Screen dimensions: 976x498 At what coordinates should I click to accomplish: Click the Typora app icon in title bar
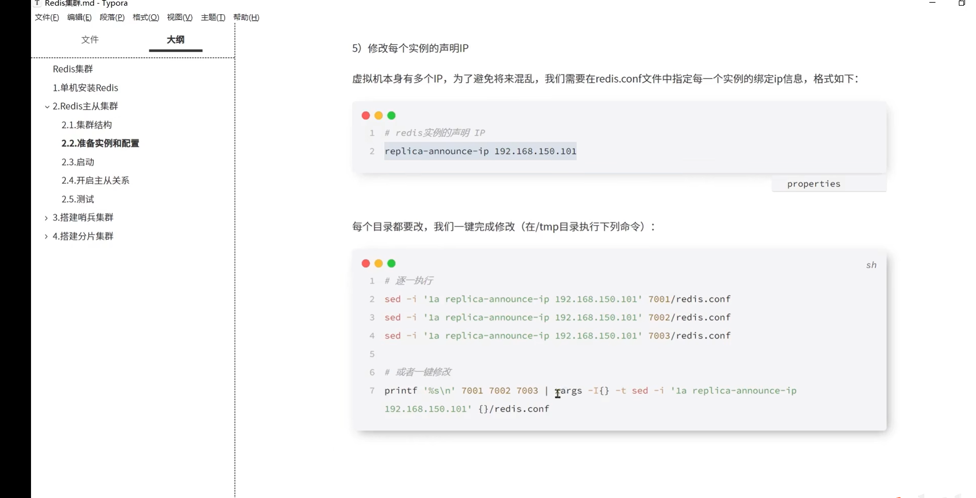37,3
